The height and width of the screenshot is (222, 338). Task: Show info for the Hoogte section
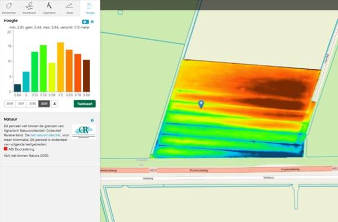(92, 22)
